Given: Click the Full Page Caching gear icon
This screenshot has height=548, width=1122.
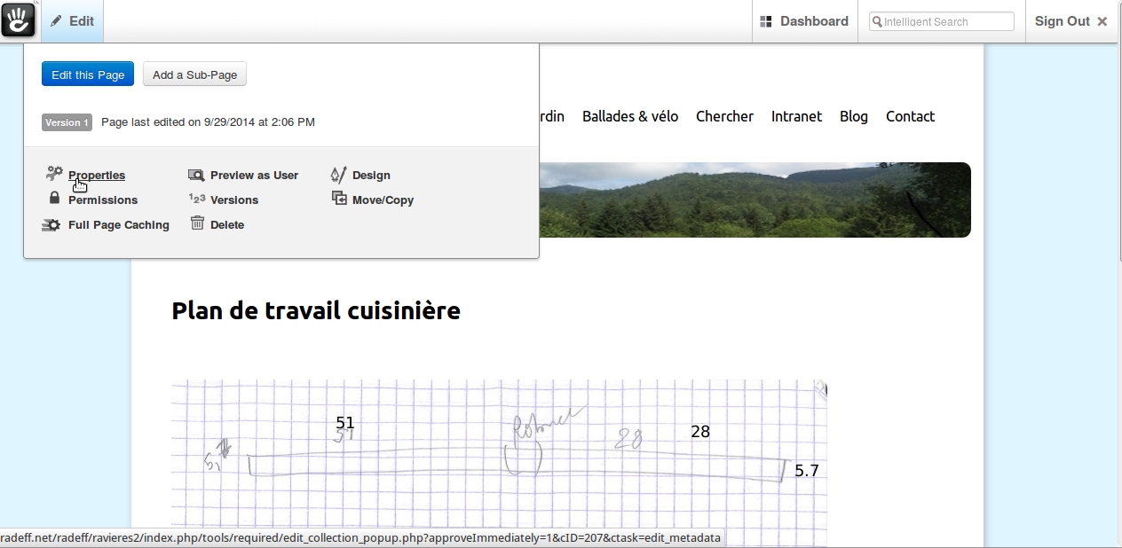Looking at the screenshot, I should point(51,225).
